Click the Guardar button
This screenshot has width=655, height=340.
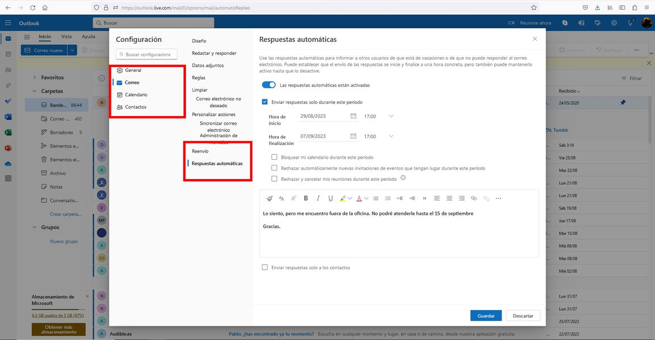[486, 316]
